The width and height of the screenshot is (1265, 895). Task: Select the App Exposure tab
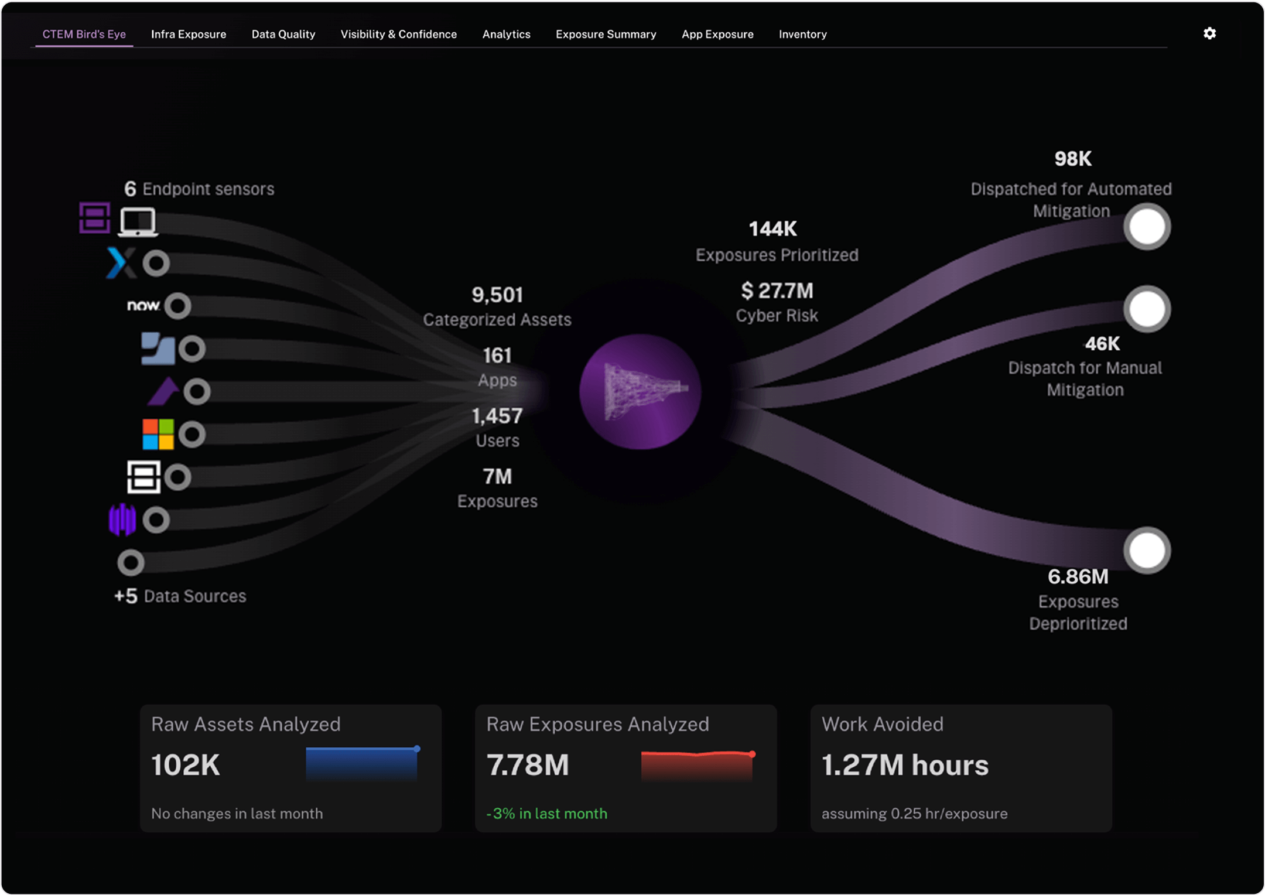tap(717, 34)
